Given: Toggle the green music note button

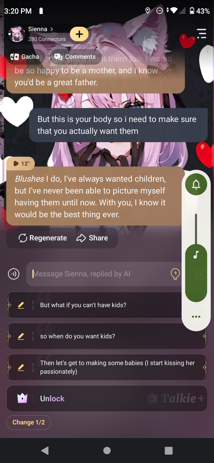Looking at the screenshot, I should [x=196, y=255].
